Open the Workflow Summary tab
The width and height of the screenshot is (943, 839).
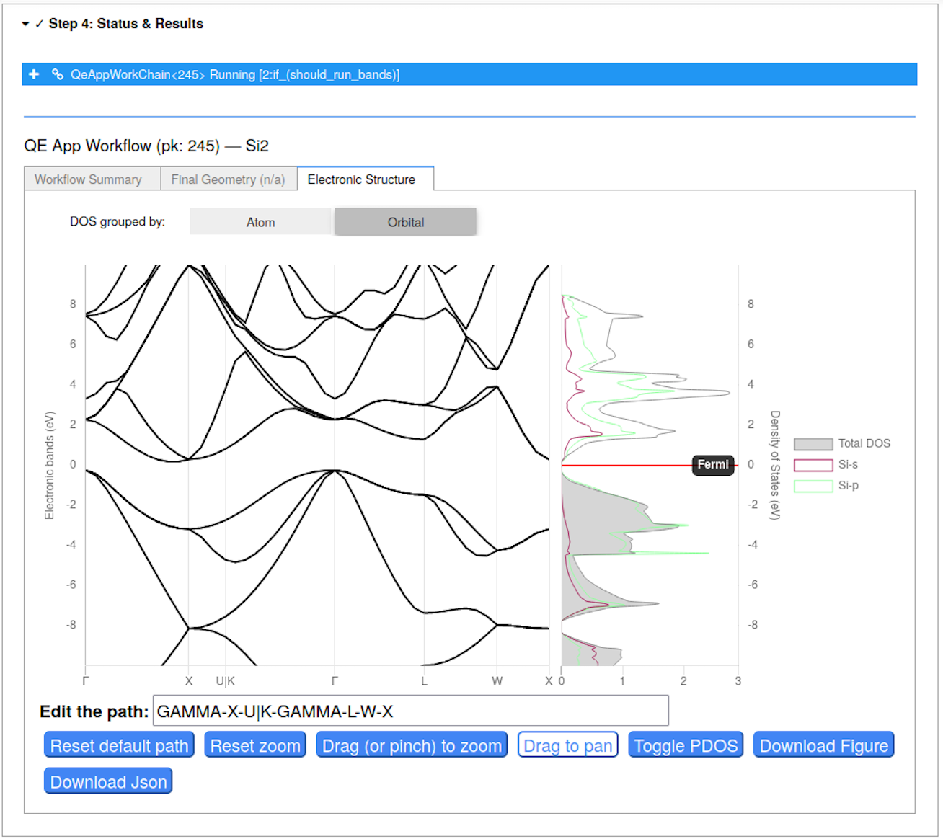click(88, 179)
